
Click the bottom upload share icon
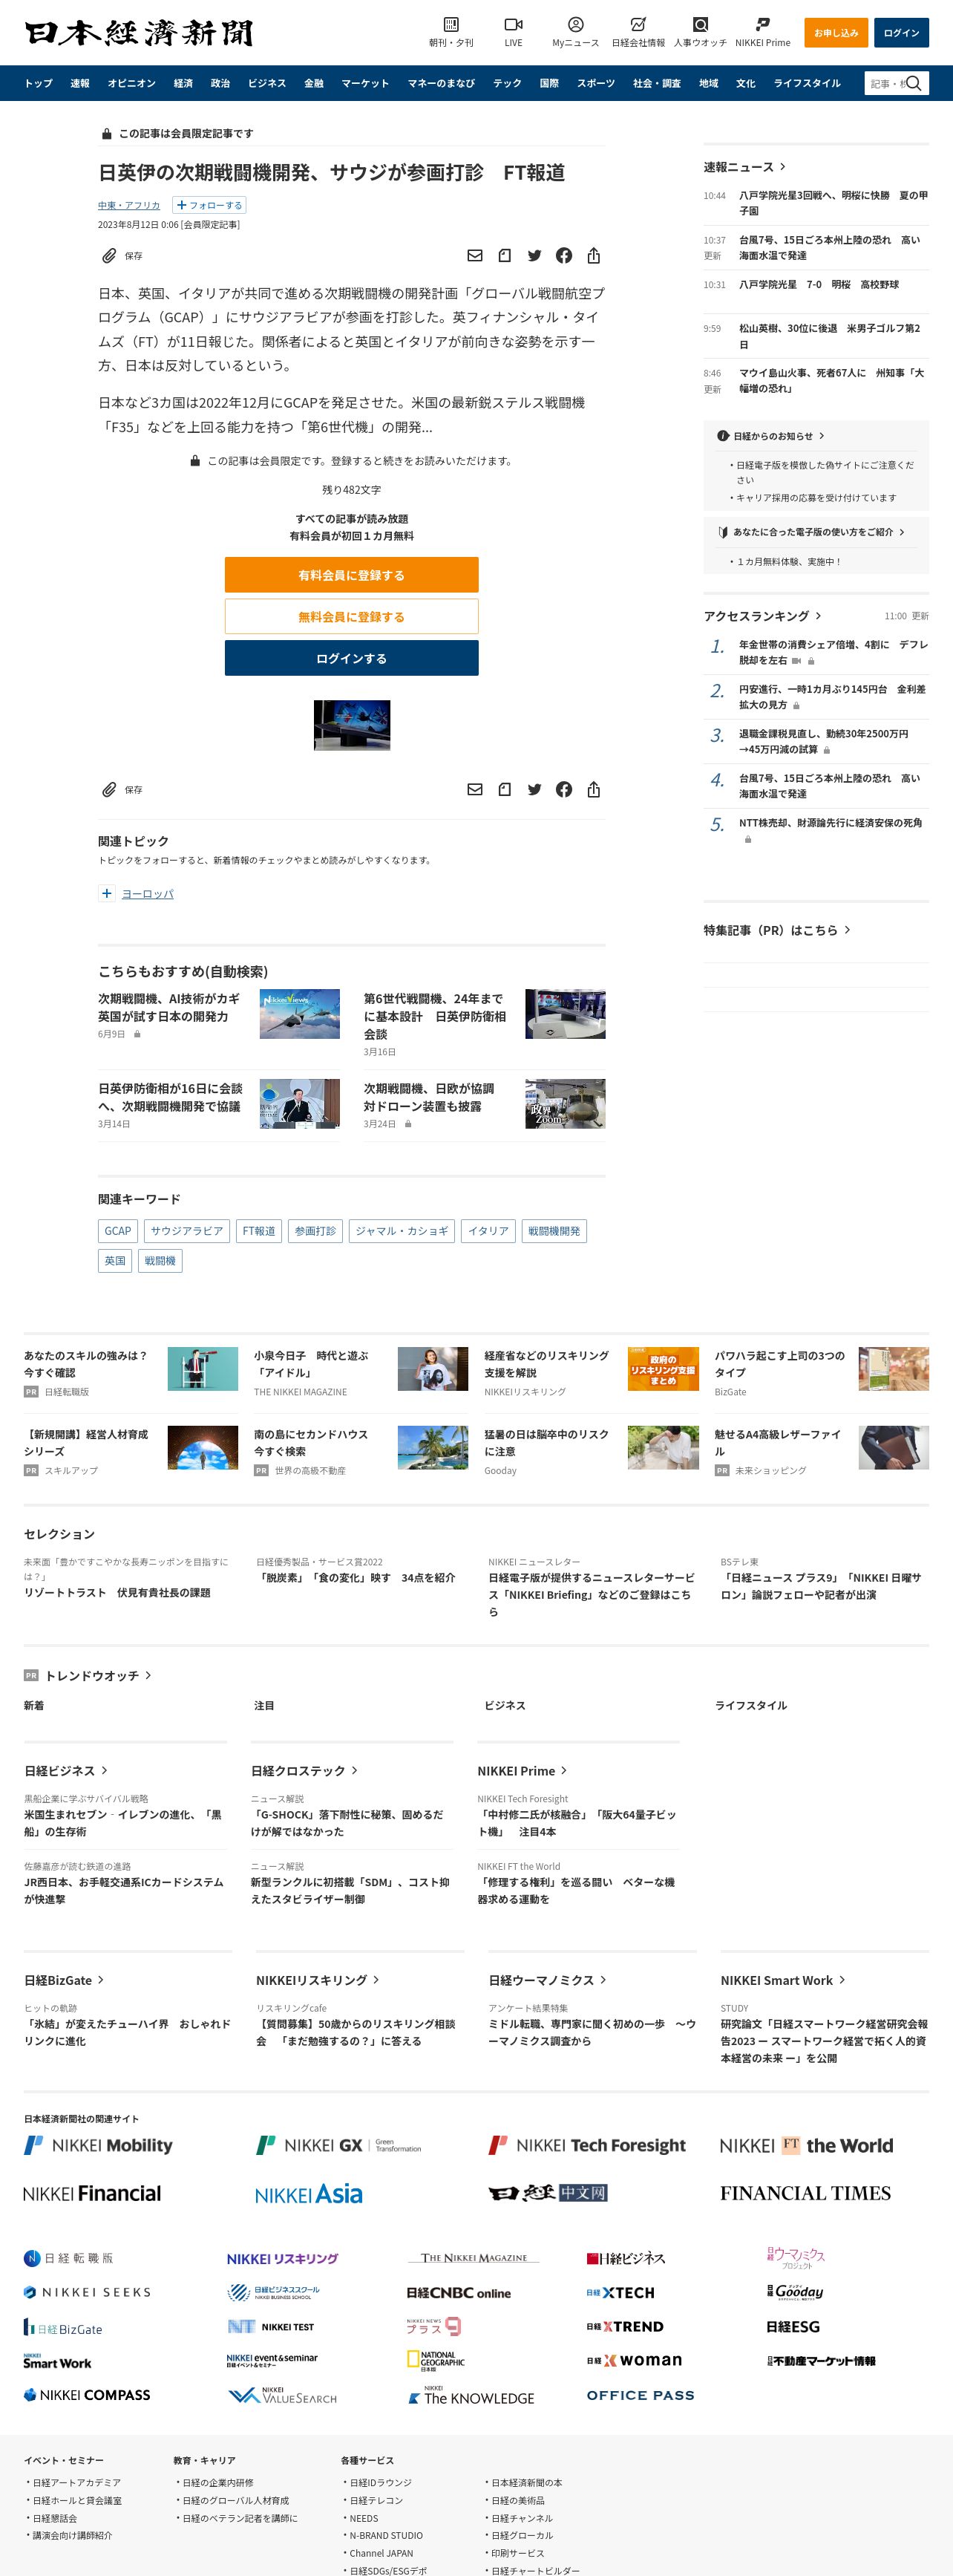[594, 790]
